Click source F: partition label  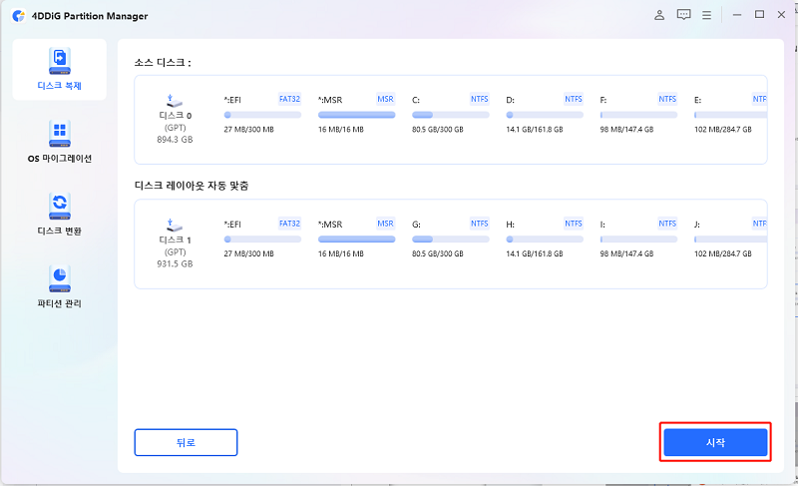coord(603,100)
